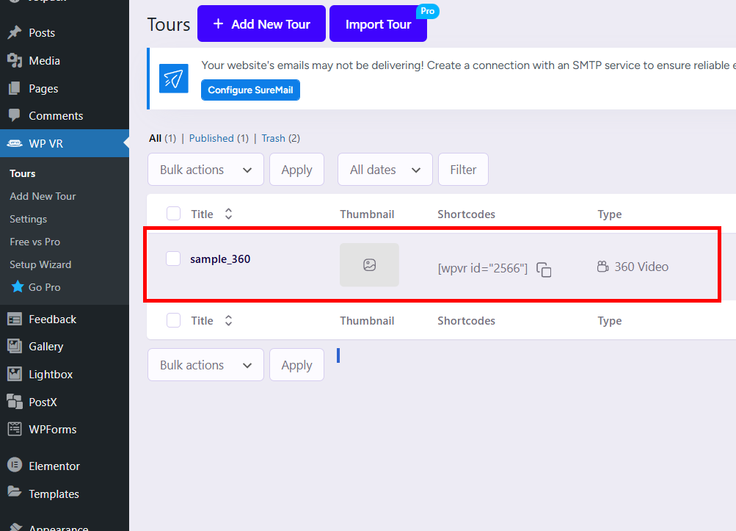Open Free vs Pro submenu item
The width and height of the screenshot is (736, 531).
coord(34,242)
